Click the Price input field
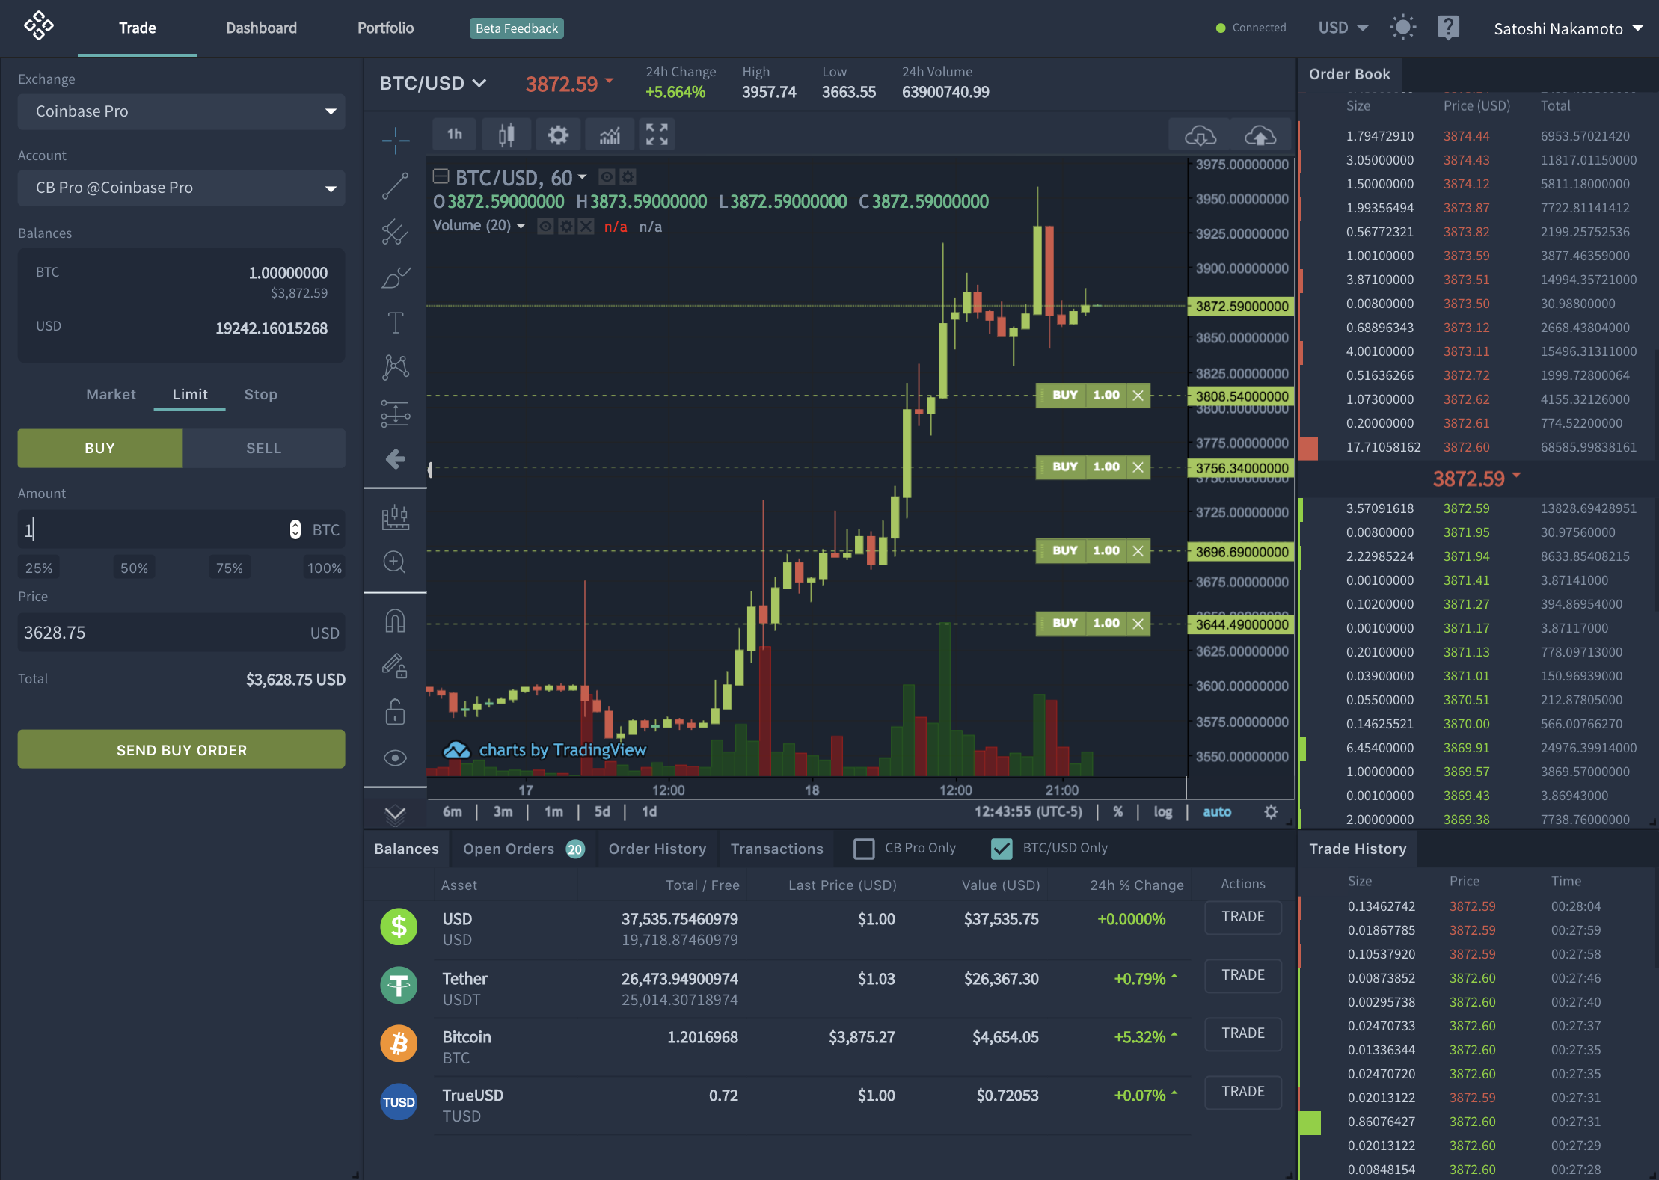Screen dimensions: 1659x1180 (x=161, y=633)
